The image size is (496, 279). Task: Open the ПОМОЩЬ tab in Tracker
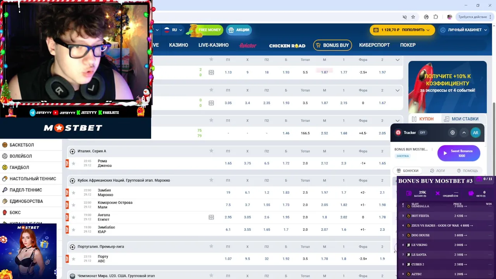(467, 170)
